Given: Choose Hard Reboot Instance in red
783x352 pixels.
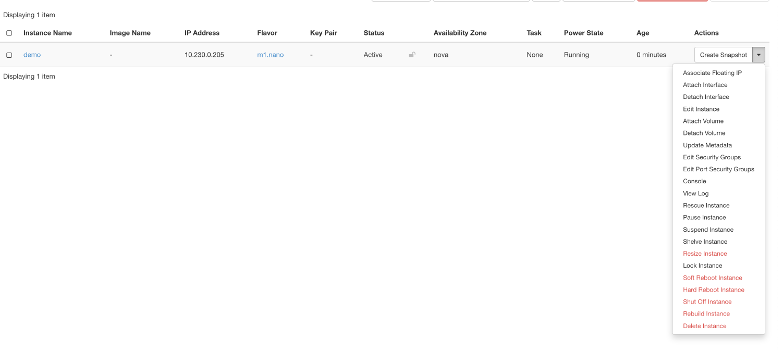Looking at the screenshot, I should click(x=713, y=290).
